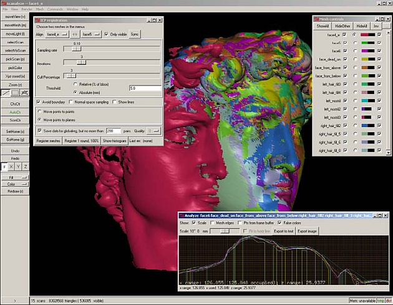This screenshot has height=305, width=393.
Task: Click the Sampling rate slider
Action: click(112, 49)
